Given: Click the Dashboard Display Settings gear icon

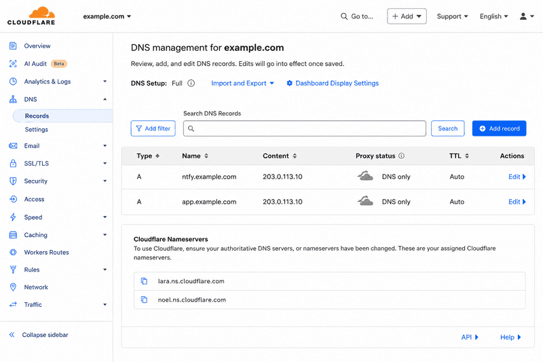Looking at the screenshot, I should (290, 83).
